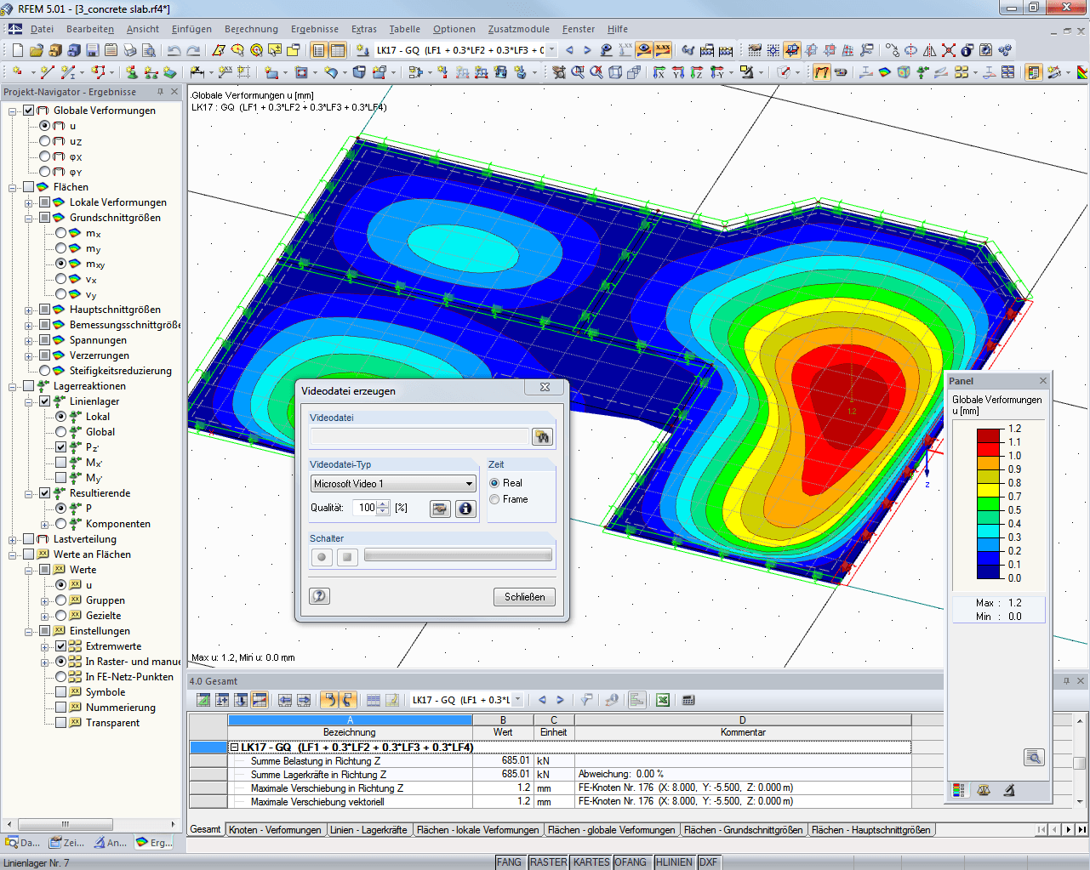Click the filter icon in the table toolbar
Screen dimensions: 1090x870
tap(585, 699)
